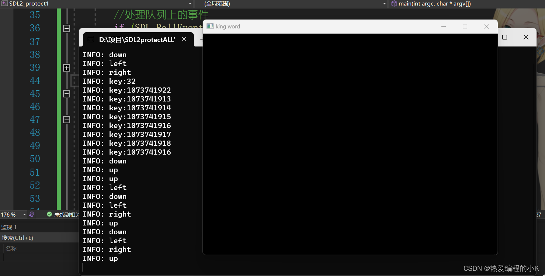
Task: Close the console terminal window
Action: pyautogui.click(x=526, y=37)
